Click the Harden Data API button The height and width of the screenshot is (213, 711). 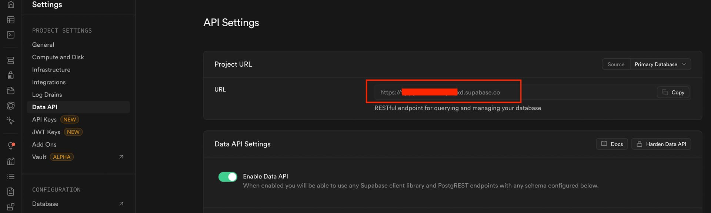(661, 144)
